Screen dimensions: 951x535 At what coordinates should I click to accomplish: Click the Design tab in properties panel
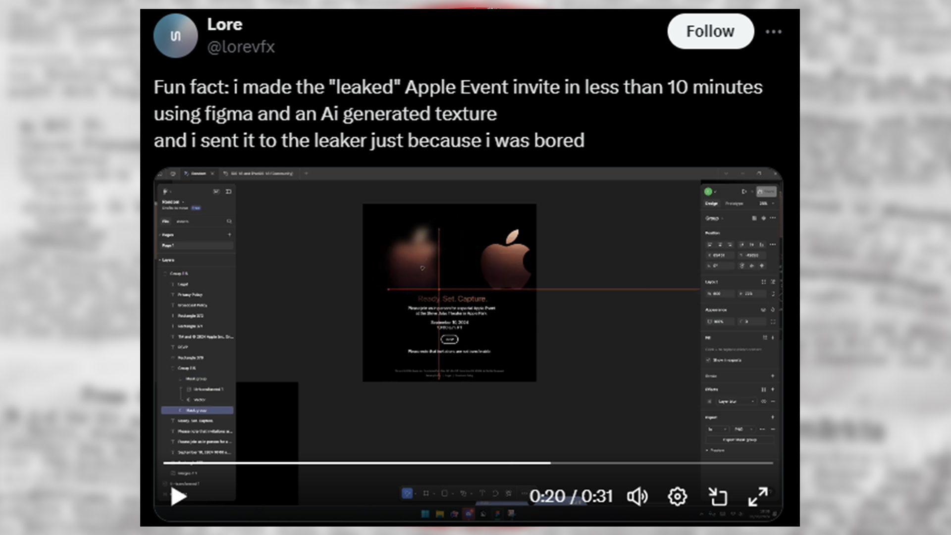(x=711, y=203)
